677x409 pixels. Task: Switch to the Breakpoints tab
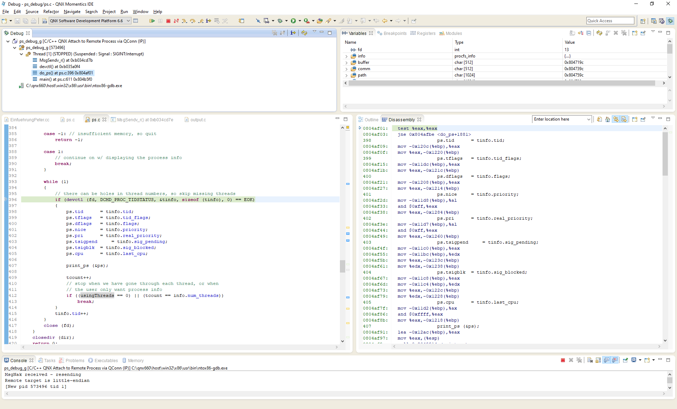(395, 33)
